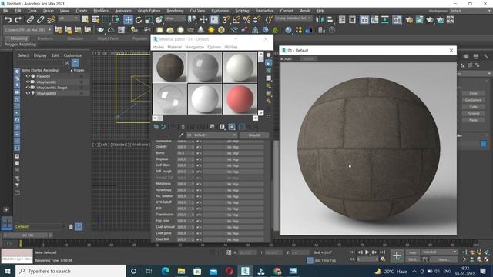Toggle visibility eye of VRayLight001
The image size is (493, 277).
tap(28, 93)
